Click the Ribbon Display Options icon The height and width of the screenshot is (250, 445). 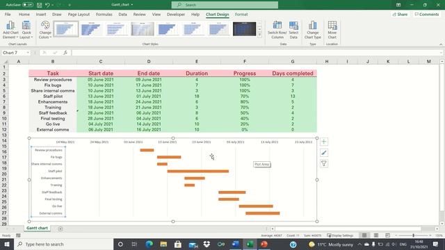pos(398,5)
